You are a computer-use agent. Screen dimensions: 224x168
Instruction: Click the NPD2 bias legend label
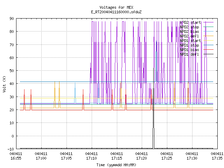tap(189, 31)
